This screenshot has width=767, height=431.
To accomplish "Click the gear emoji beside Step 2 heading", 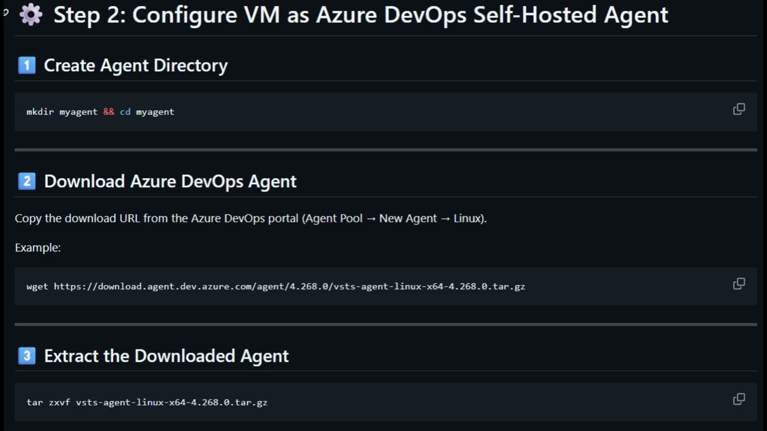I will pyautogui.click(x=31, y=14).
